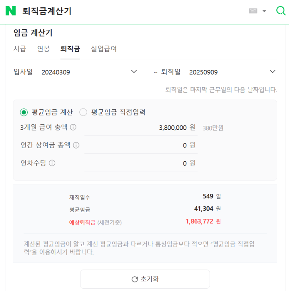Select the 평균임금 계산 radio option
The image size is (289, 291).
[x=24, y=112]
